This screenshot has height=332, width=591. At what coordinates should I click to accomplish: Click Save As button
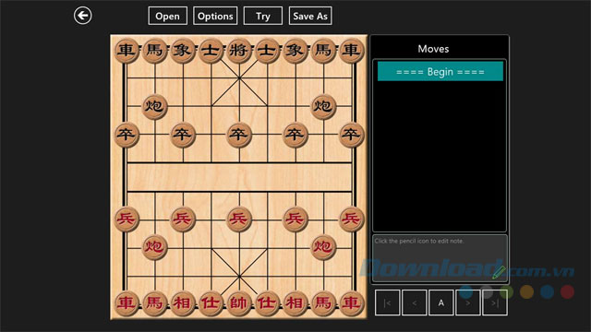click(310, 16)
